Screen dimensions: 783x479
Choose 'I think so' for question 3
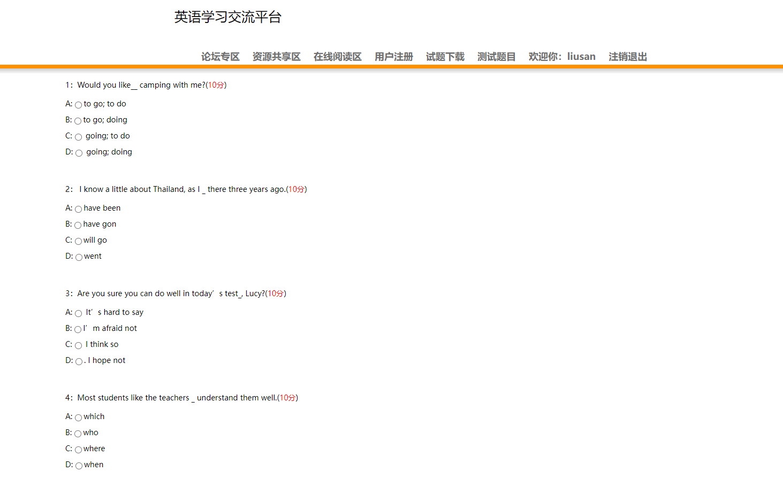point(78,345)
